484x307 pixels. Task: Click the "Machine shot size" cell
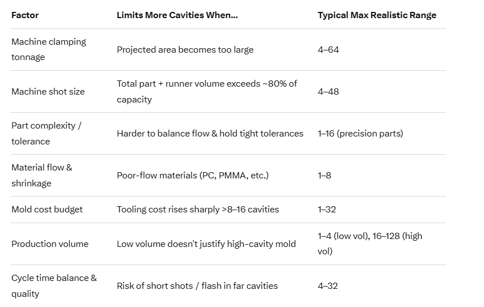[48, 92]
